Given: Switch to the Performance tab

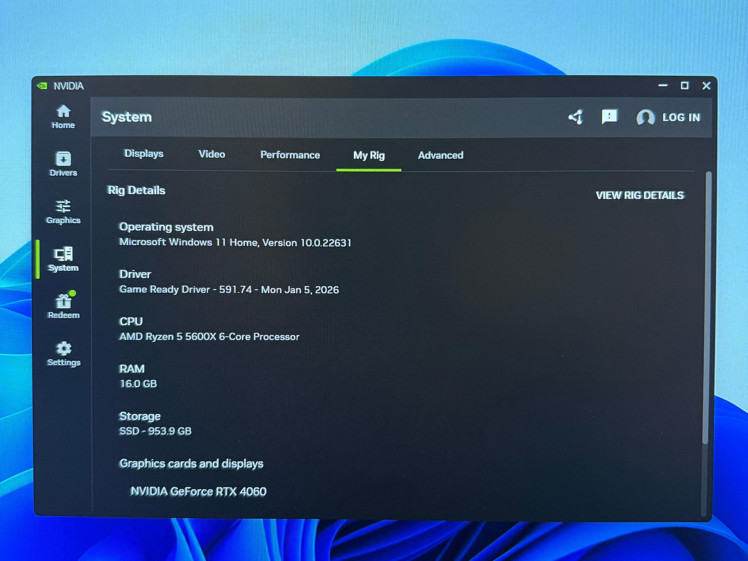Looking at the screenshot, I should 290,155.
